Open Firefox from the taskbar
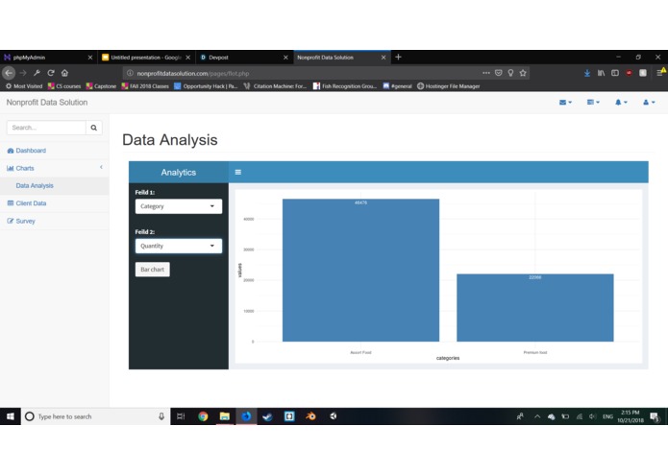Image resolution: width=668 pixels, height=474 pixels. pos(246,416)
